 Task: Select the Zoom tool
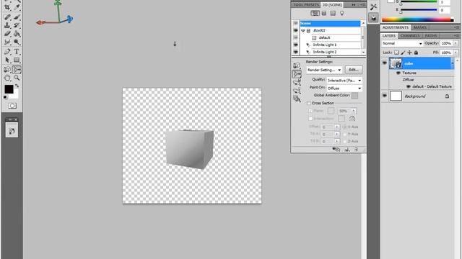tap(17, 78)
